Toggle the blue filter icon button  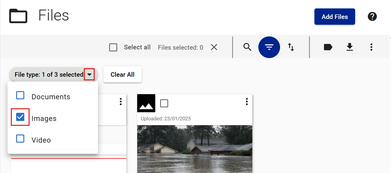(x=269, y=47)
